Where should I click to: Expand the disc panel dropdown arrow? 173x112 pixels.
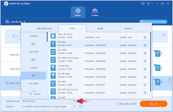[x=164, y=35]
